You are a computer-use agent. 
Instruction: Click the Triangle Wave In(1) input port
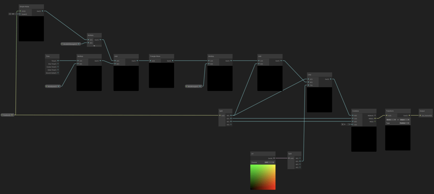click(x=150, y=61)
